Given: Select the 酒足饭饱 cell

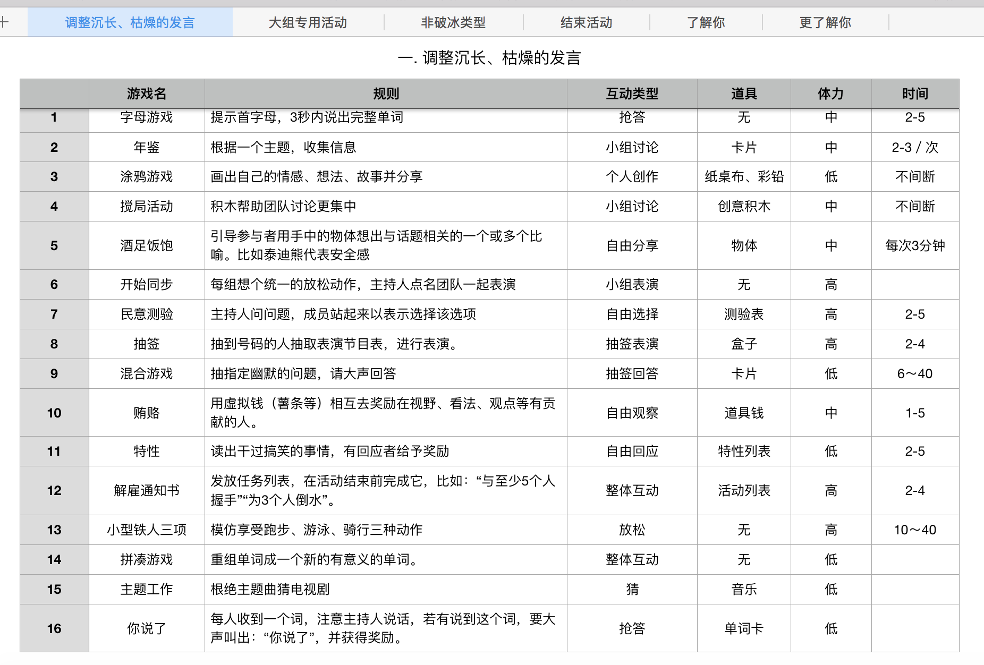Looking at the screenshot, I should coord(147,245).
